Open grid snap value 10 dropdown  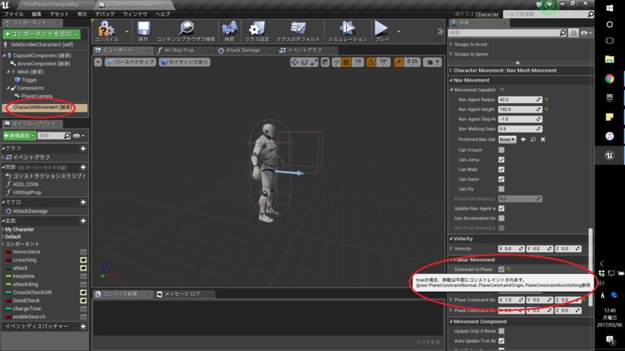click(x=358, y=62)
